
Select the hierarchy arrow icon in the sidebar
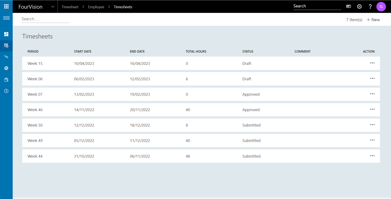pyautogui.click(x=6, y=57)
